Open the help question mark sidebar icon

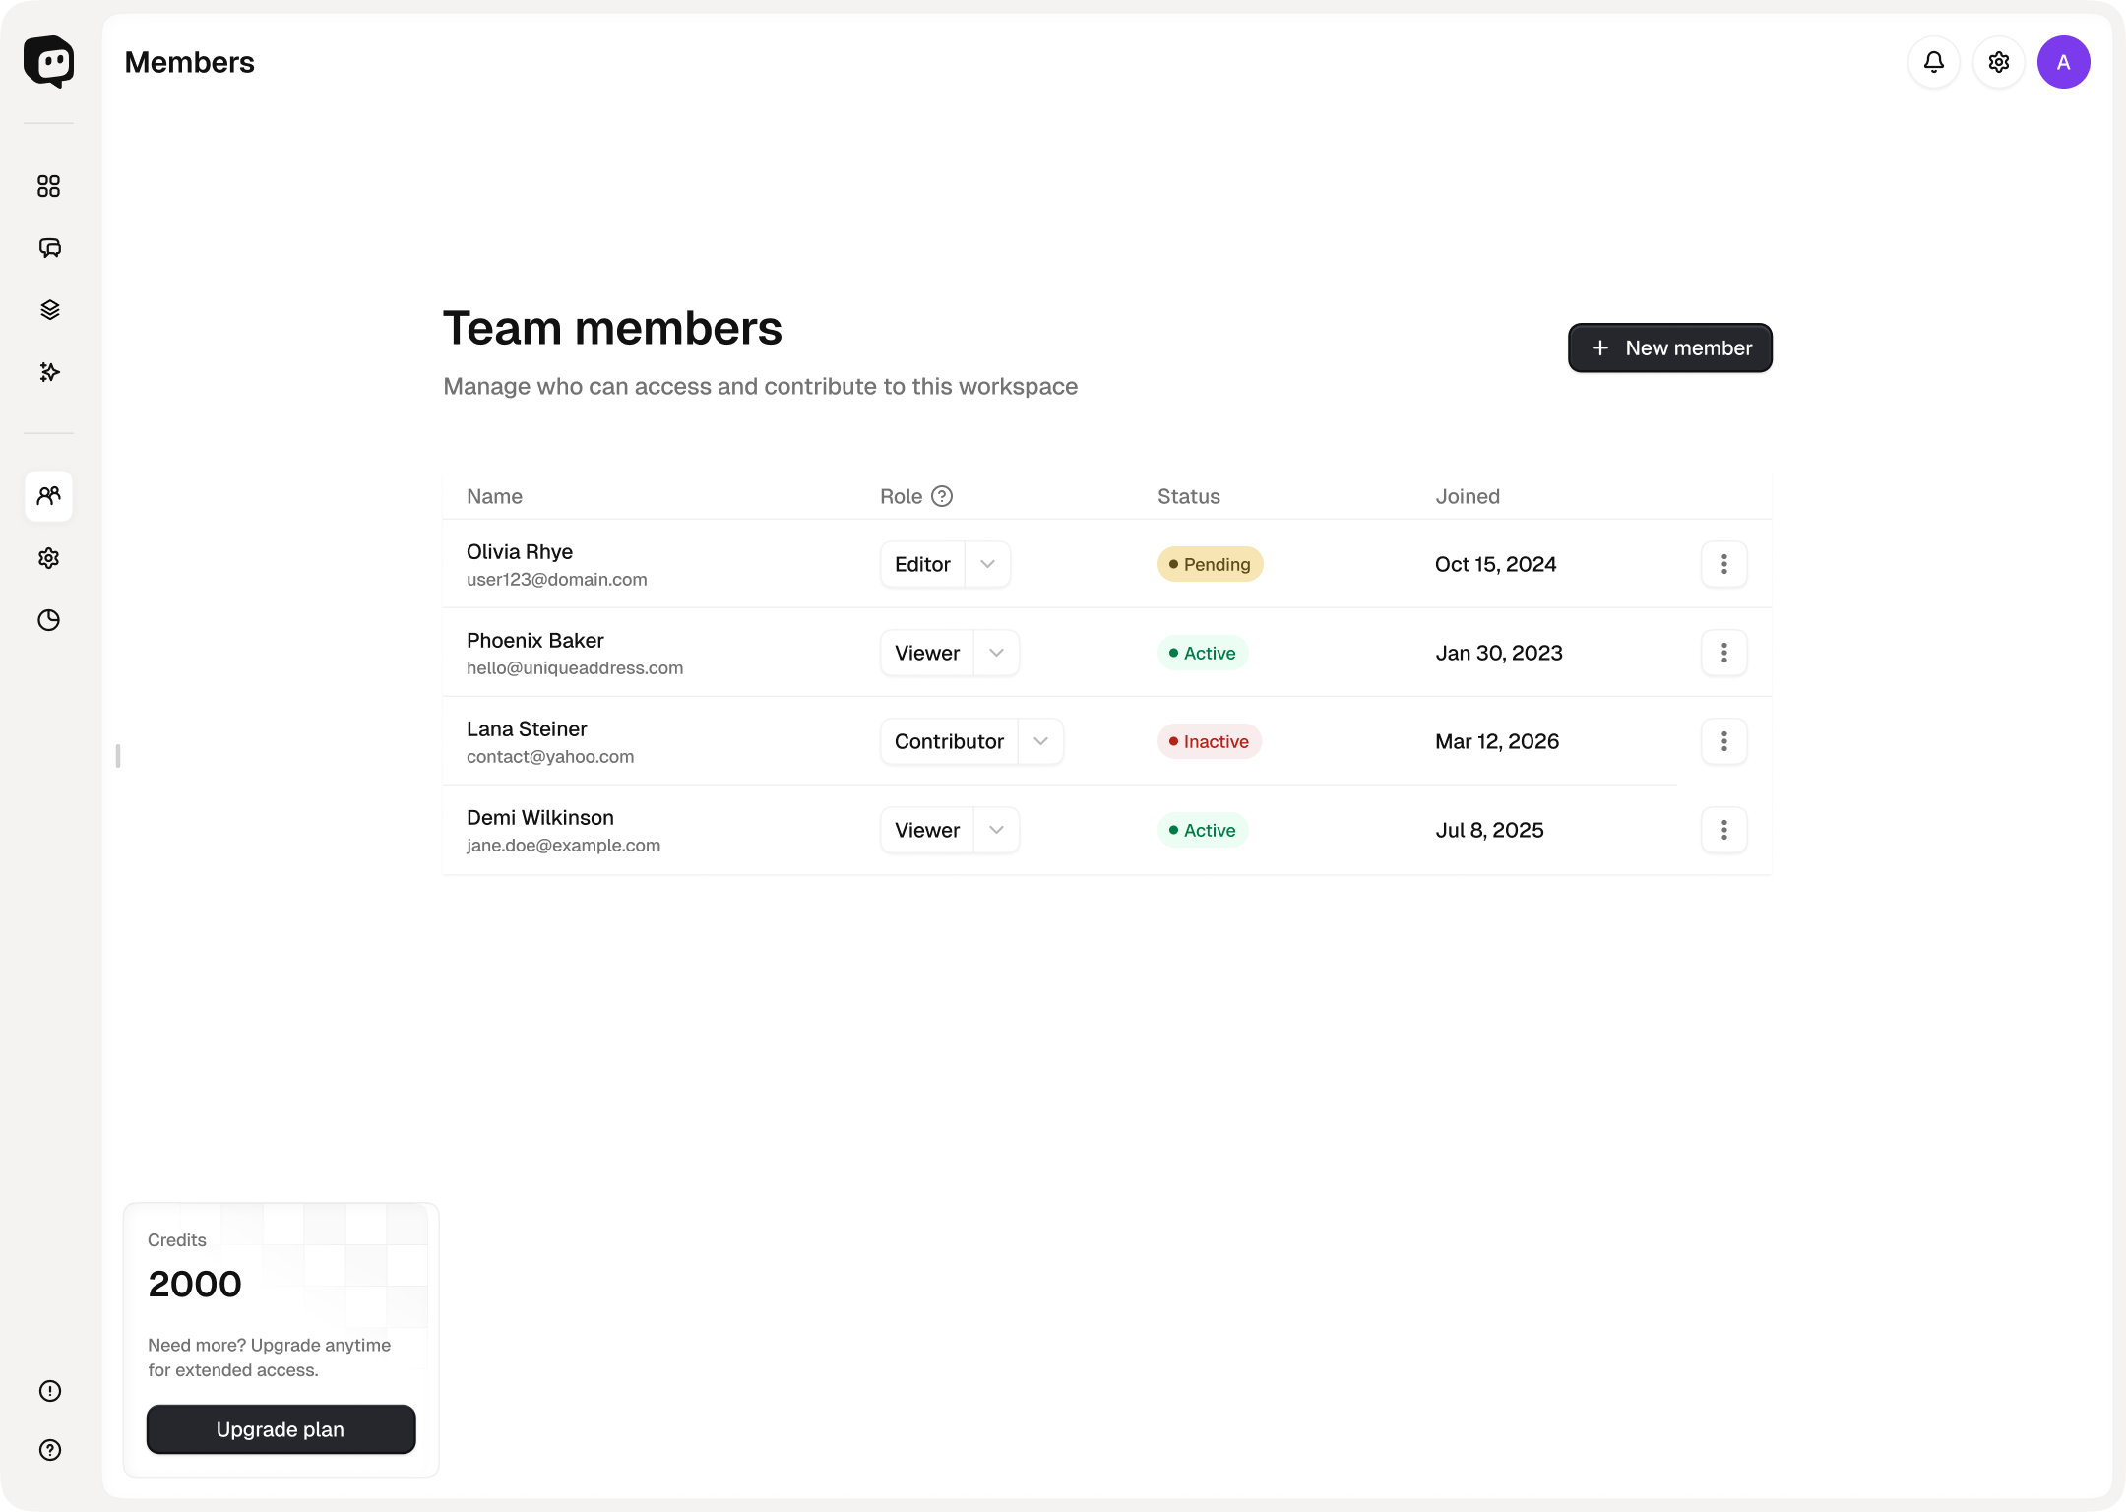[x=50, y=1450]
